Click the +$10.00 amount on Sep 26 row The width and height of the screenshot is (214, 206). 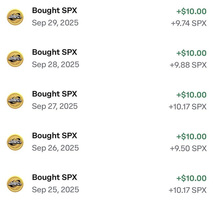point(191,136)
